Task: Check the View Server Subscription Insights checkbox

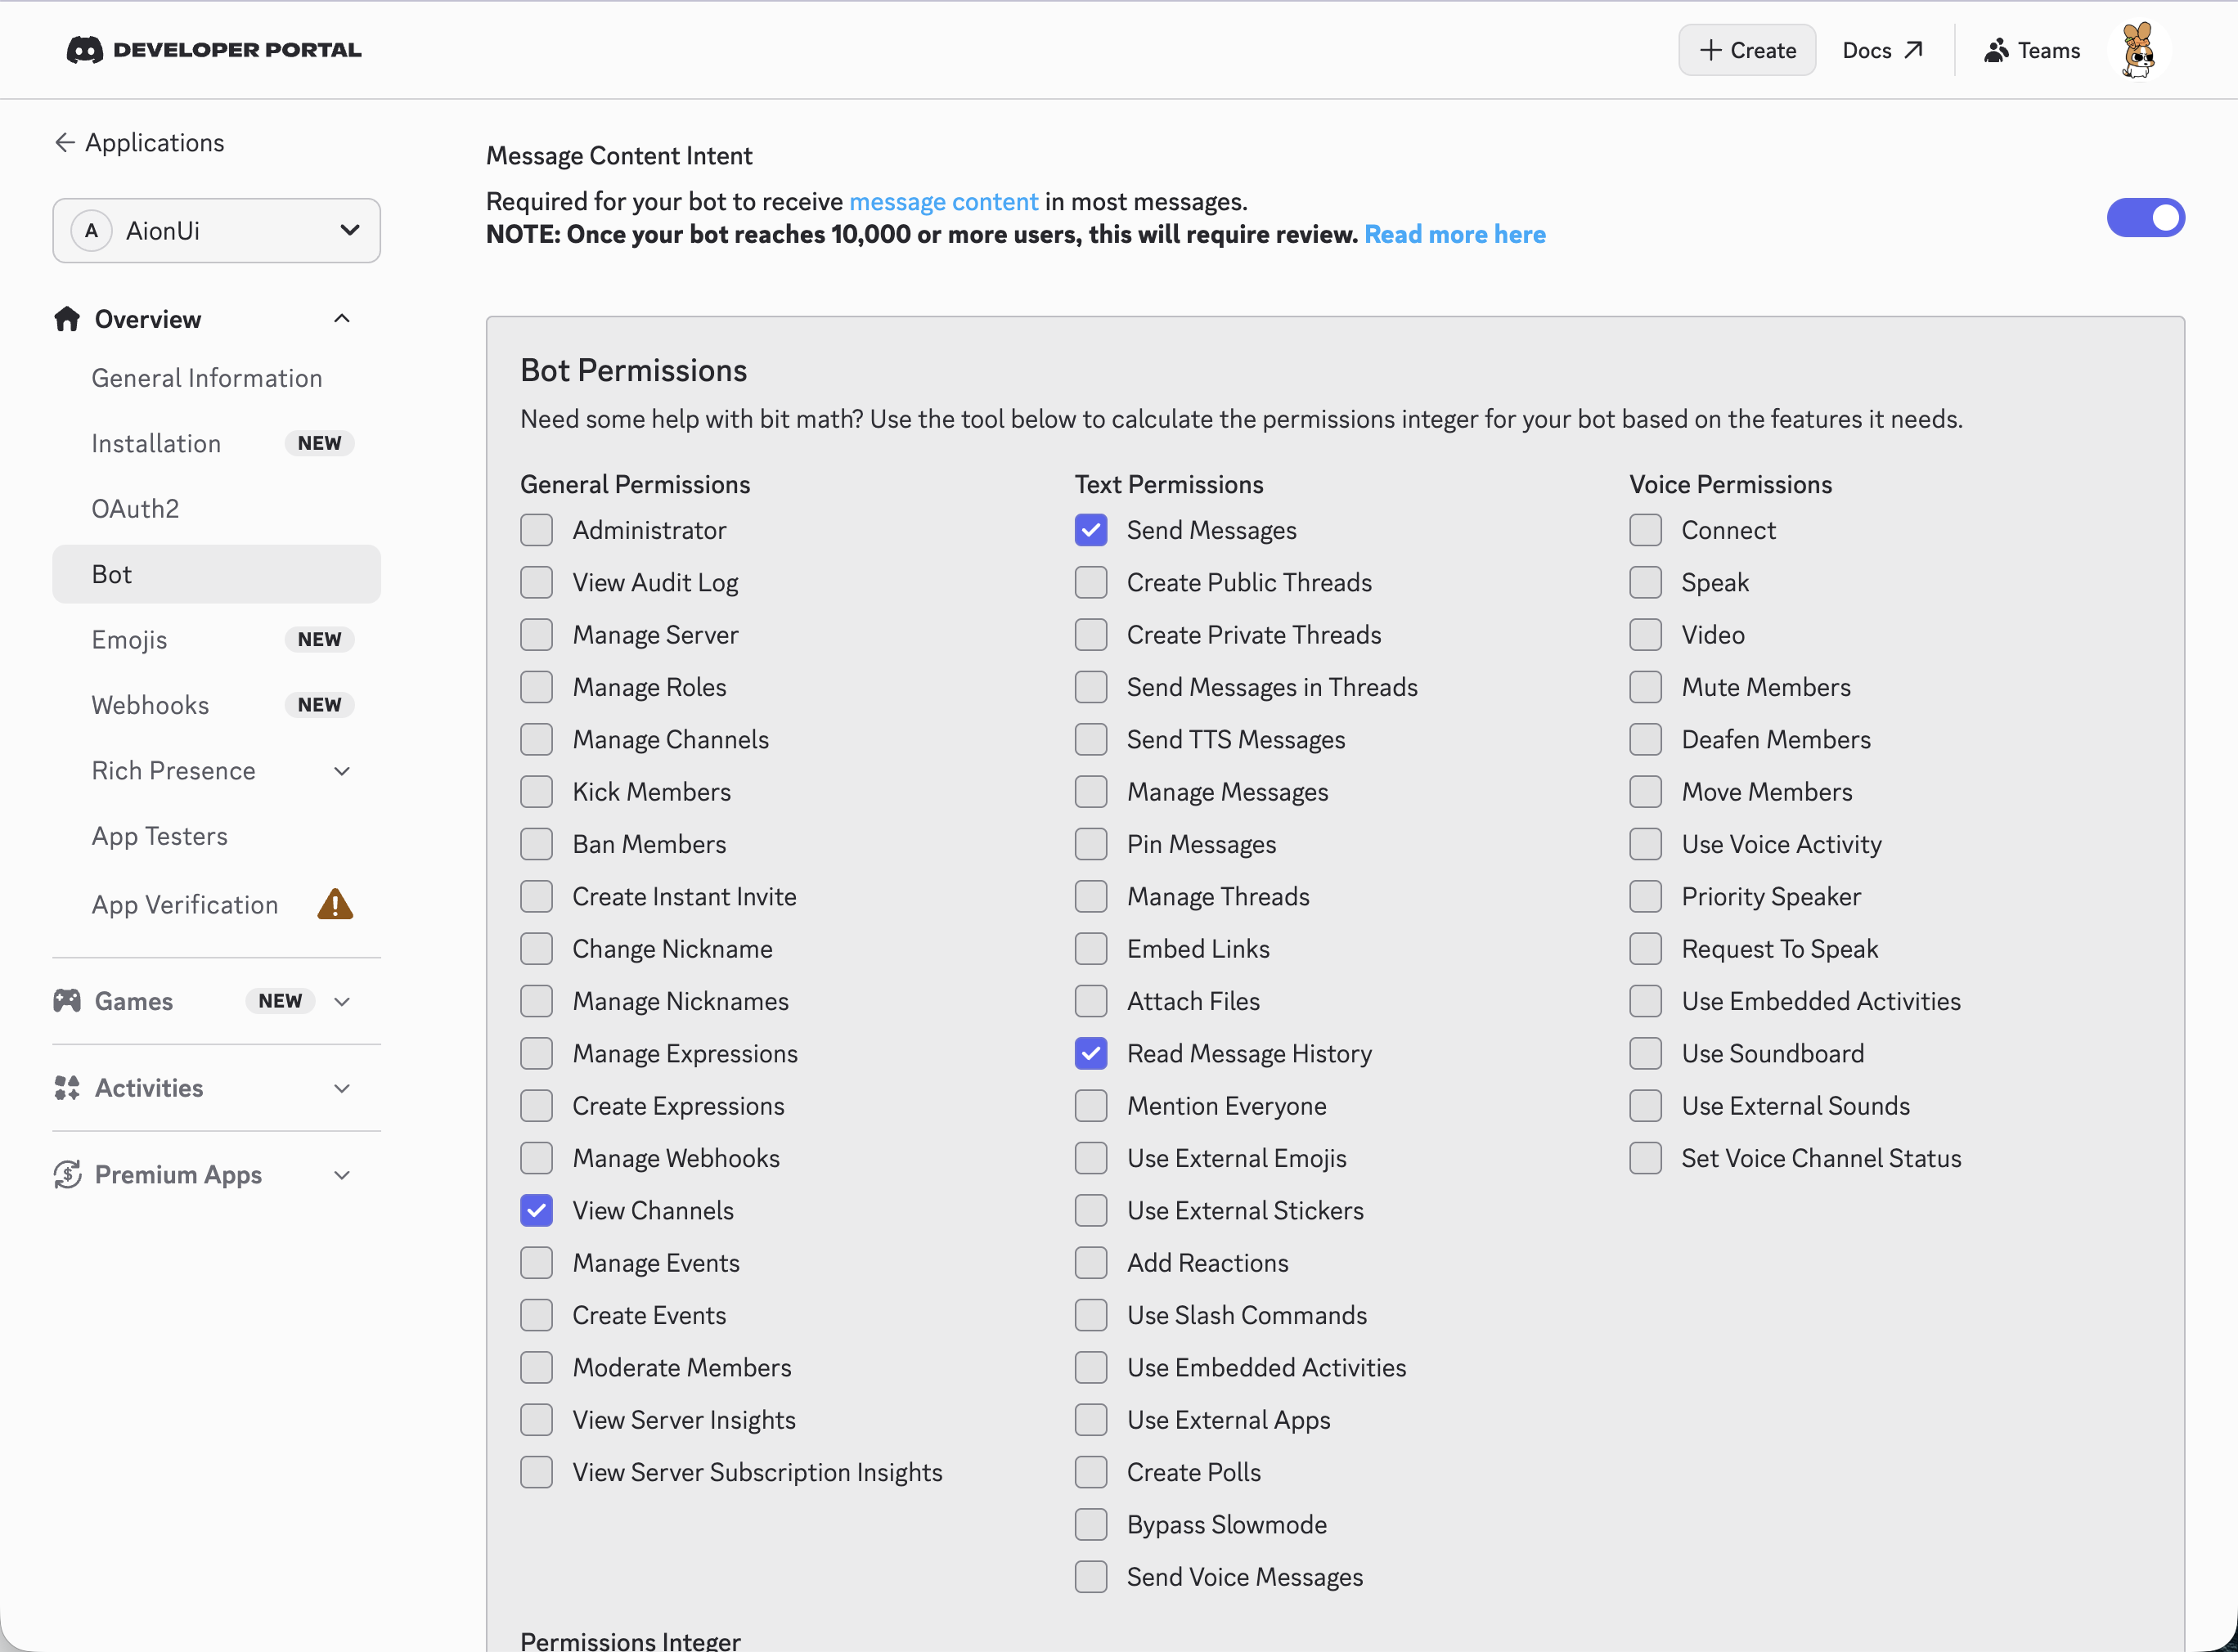Action: coord(537,1472)
